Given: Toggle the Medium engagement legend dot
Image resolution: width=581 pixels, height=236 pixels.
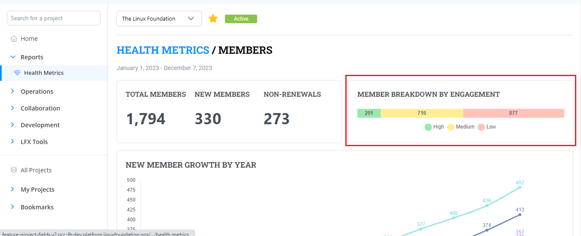Looking at the screenshot, I should tap(451, 127).
